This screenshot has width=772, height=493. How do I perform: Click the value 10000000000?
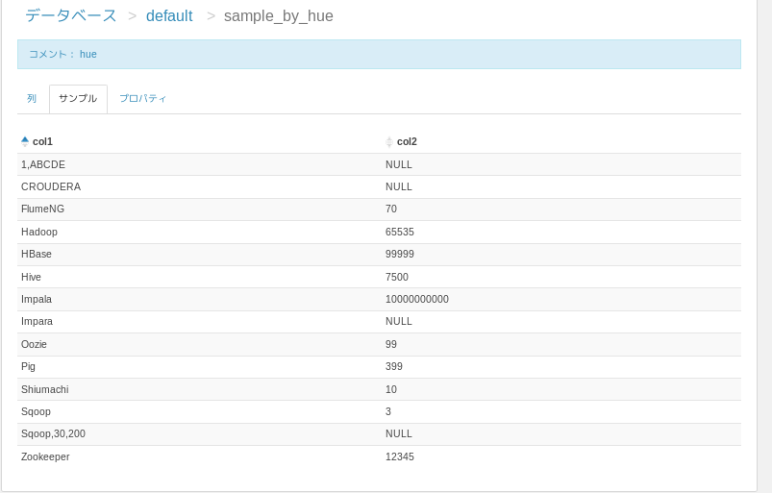[417, 299]
